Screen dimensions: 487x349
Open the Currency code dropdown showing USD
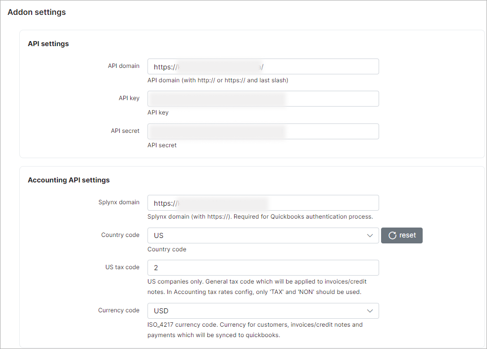point(262,311)
